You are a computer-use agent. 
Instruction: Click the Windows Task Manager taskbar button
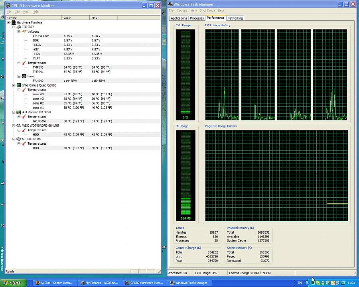click(189, 283)
